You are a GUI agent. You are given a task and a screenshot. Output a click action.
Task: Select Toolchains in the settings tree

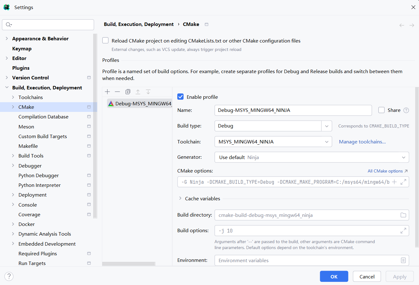point(31,97)
